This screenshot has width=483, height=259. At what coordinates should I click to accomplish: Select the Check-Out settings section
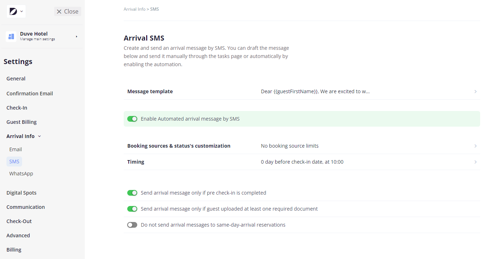tap(19, 221)
